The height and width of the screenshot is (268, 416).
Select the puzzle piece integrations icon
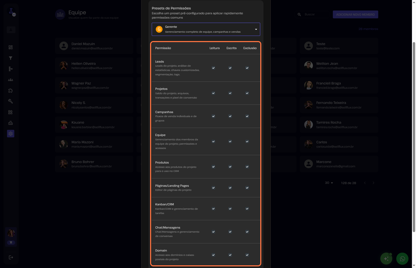pyautogui.click(x=11, y=91)
